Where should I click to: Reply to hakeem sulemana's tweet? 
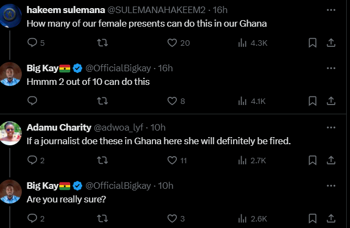(x=32, y=42)
